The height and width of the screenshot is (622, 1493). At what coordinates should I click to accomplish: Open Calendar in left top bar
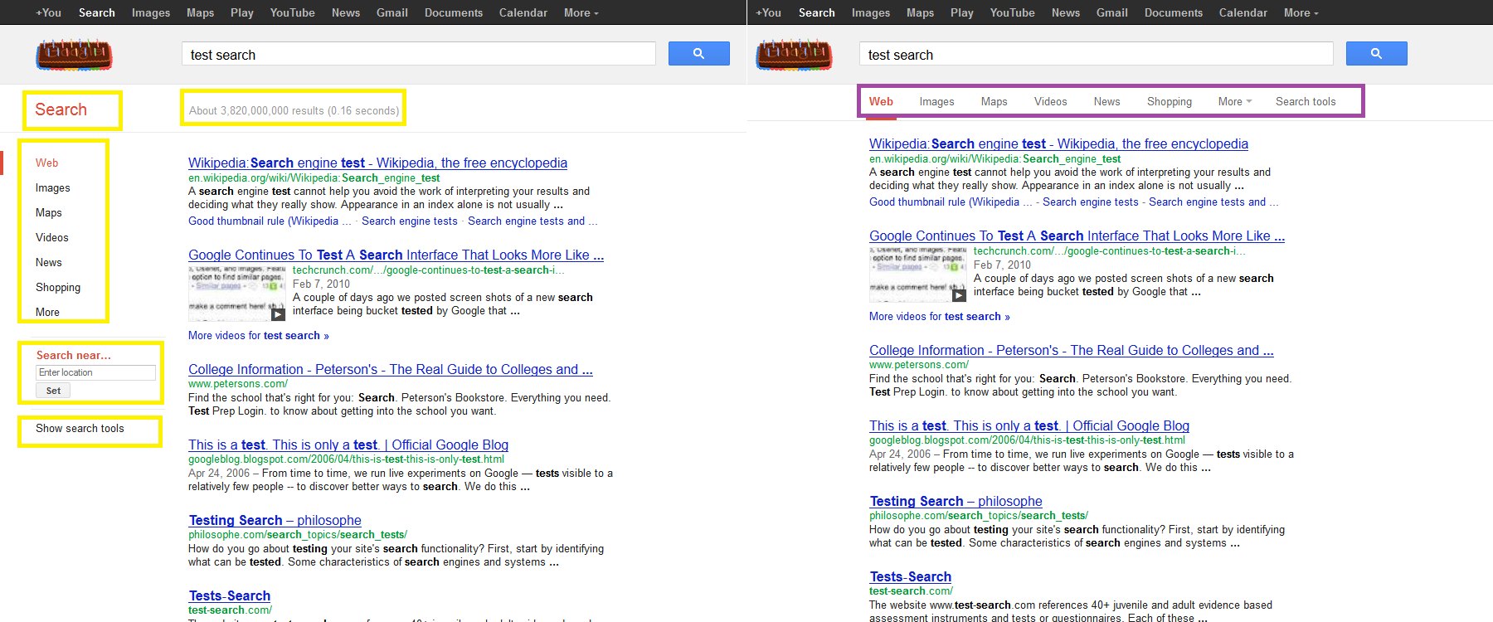pos(523,12)
